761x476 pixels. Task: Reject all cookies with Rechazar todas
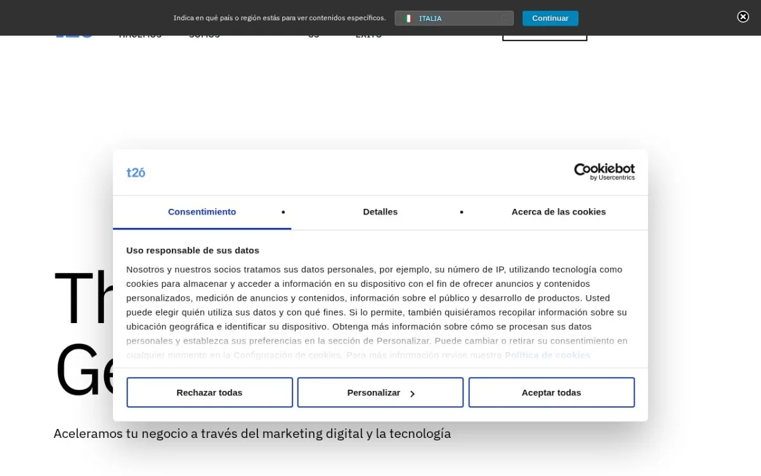209,392
